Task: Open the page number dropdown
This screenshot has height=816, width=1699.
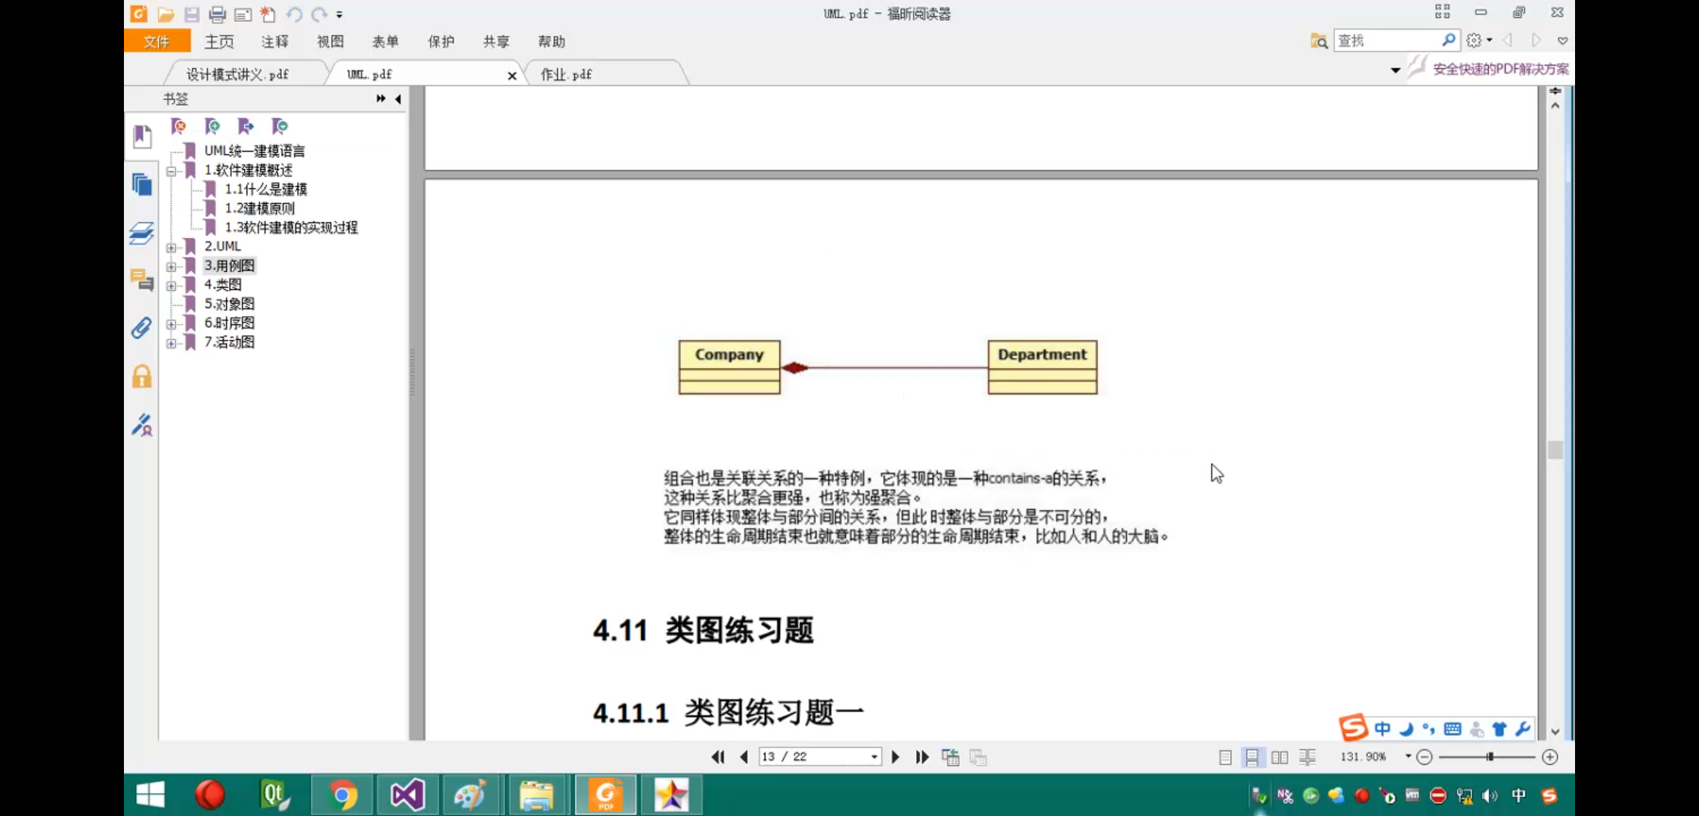Action: point(874,757)
